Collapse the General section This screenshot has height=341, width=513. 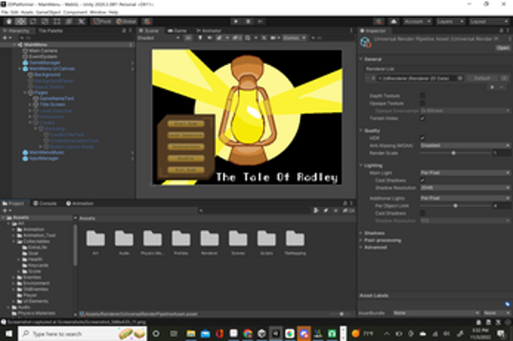(x=371, y=59)
